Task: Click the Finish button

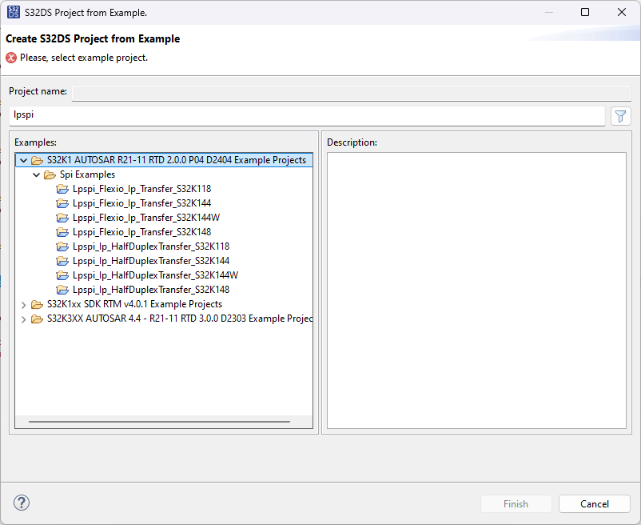Action: [516, 503]
